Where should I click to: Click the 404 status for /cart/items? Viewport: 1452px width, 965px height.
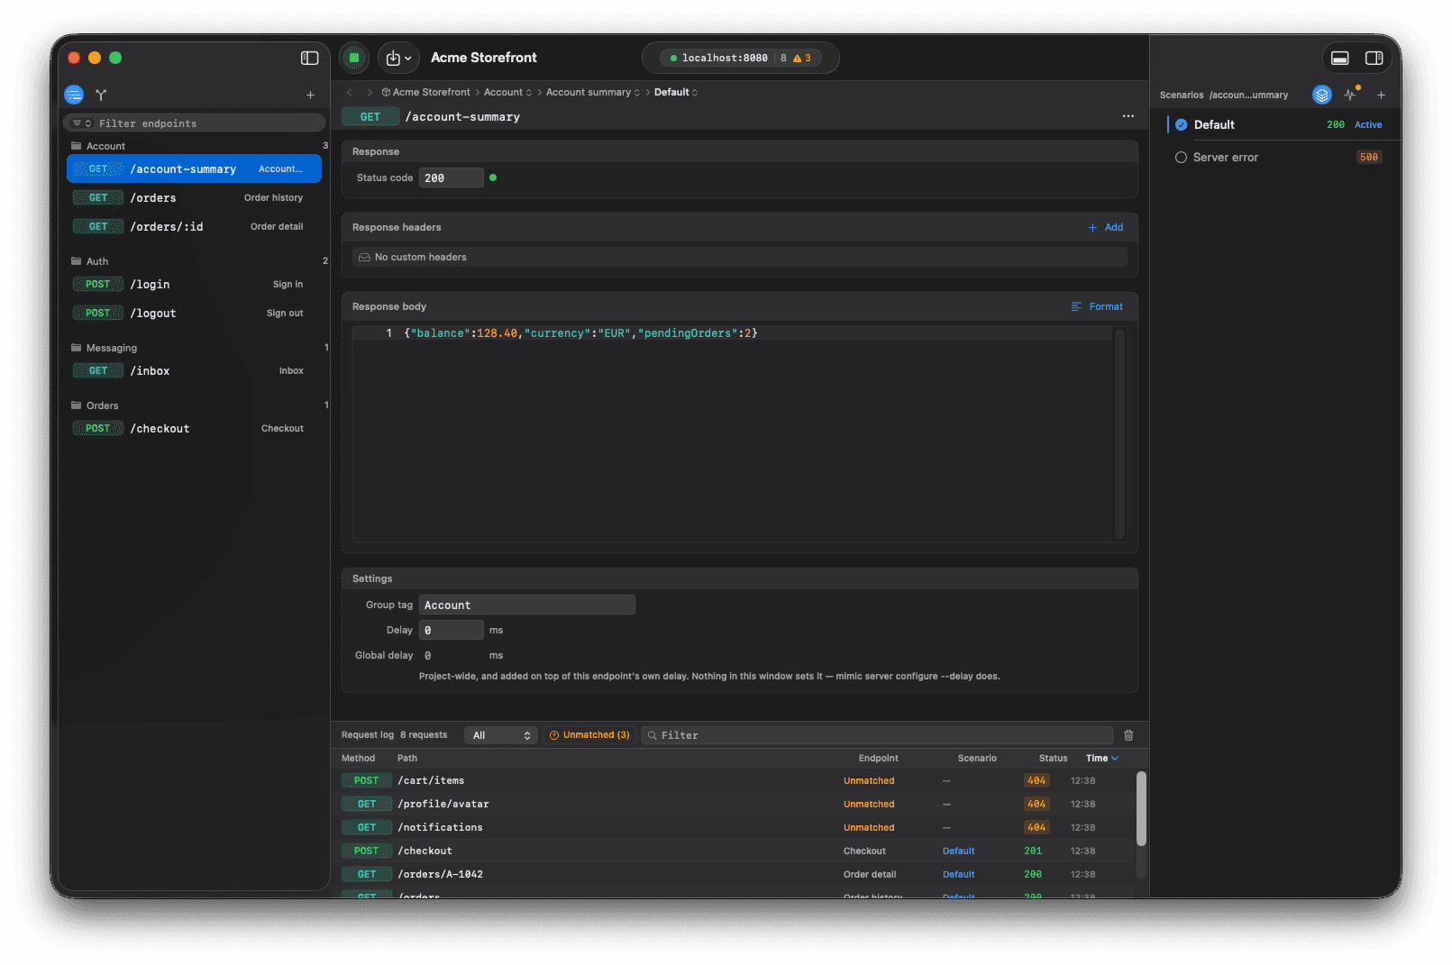click(x=1036, y=781)
